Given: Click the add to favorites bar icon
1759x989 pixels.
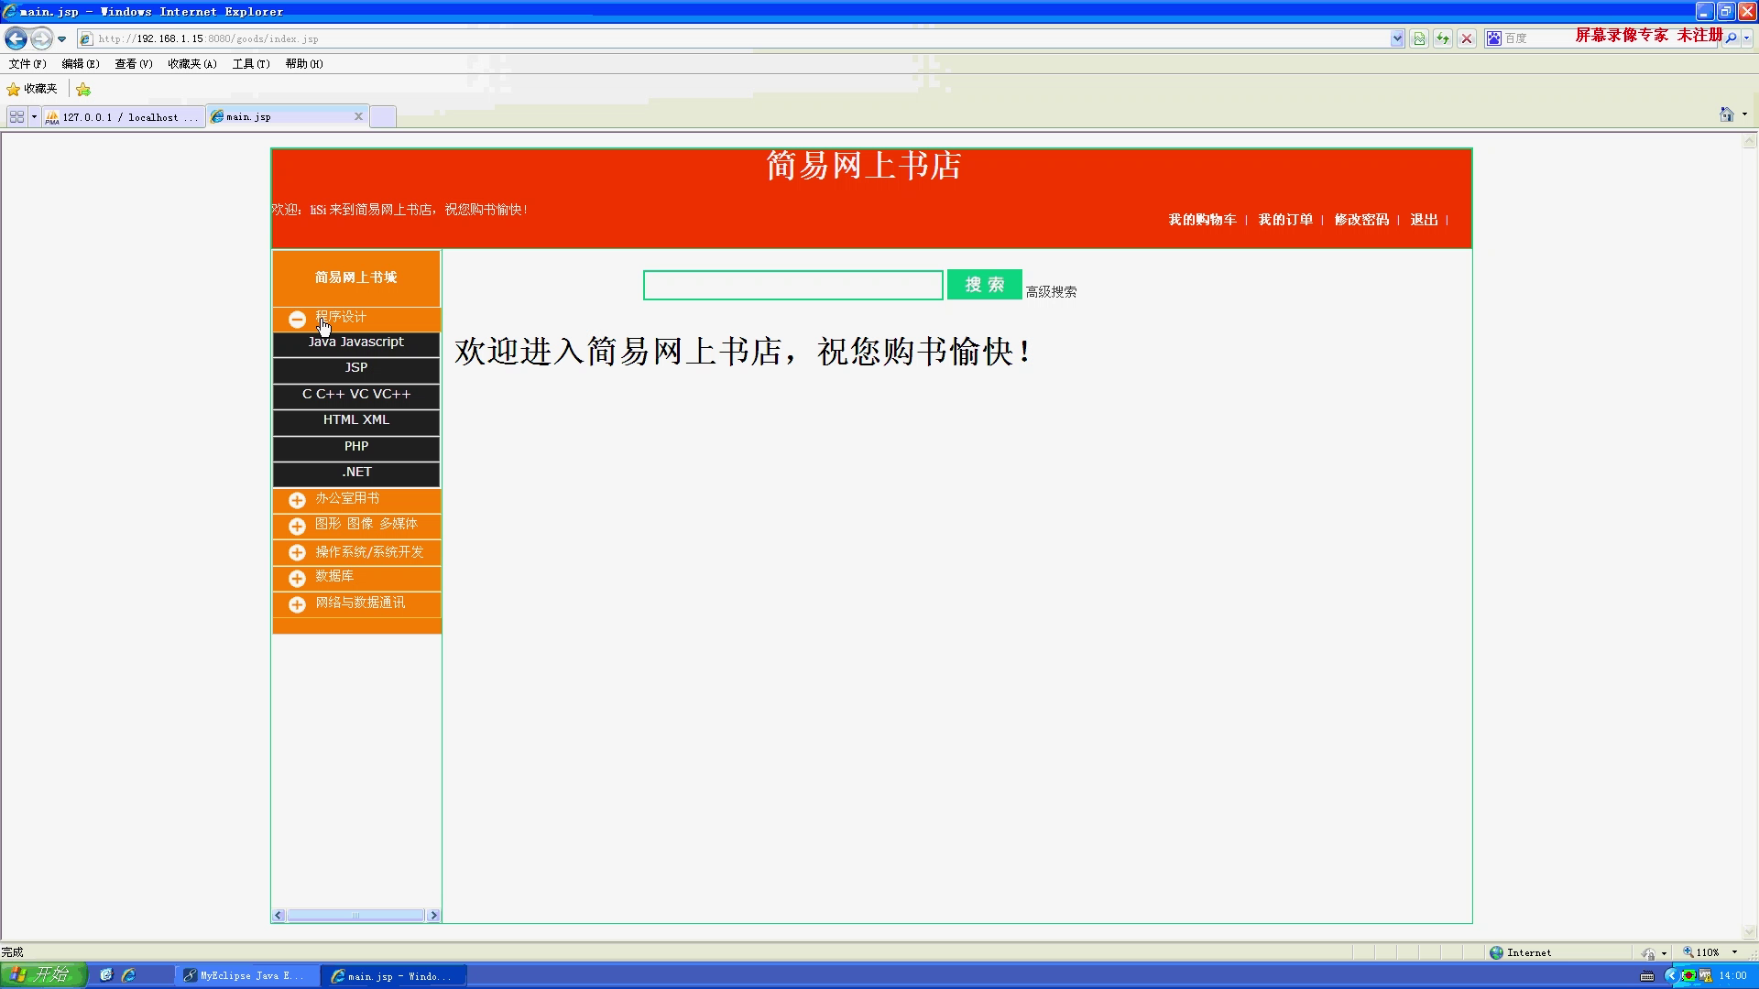Looking at the screenshot, I should tap(83, 89).
